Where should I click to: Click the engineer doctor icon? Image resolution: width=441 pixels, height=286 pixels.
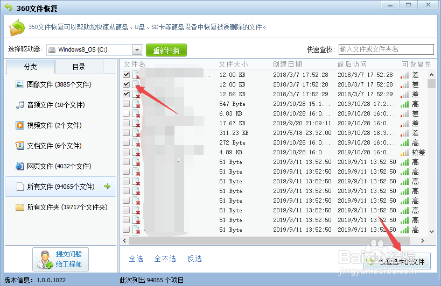point(45,259)
